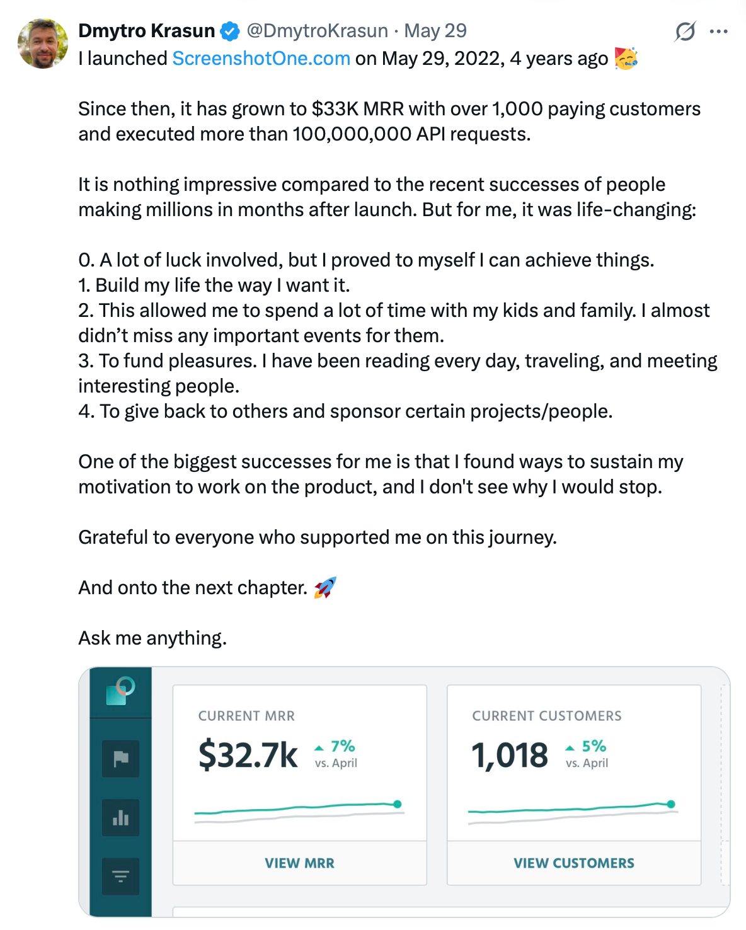This screenshot has width=746, height=930.
Task: Click the blue verified badge
Action: [x=230, y=31]
